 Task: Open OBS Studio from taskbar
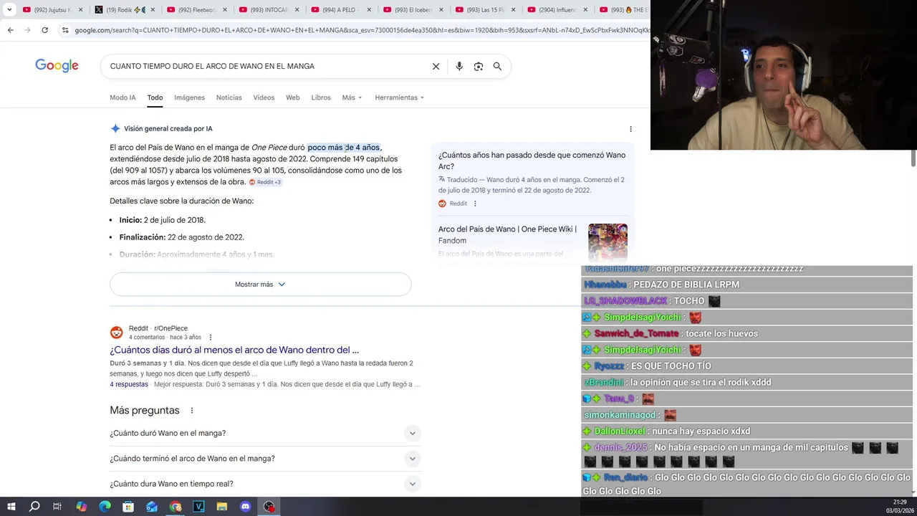tap(269, 507)
